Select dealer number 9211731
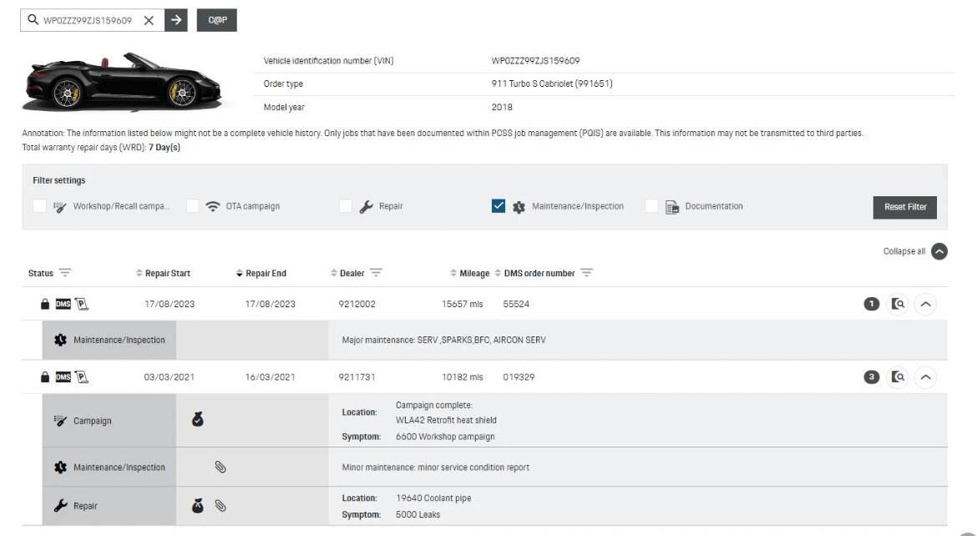This screenshot has height=536, width=977. (x=357, y=377)
